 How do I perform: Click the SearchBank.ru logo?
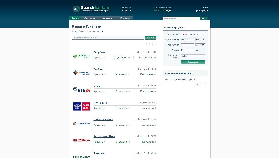point(91,9)
